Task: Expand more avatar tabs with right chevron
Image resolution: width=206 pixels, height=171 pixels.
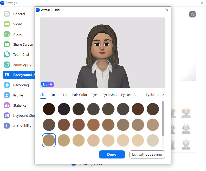Action: pos(163,95)
